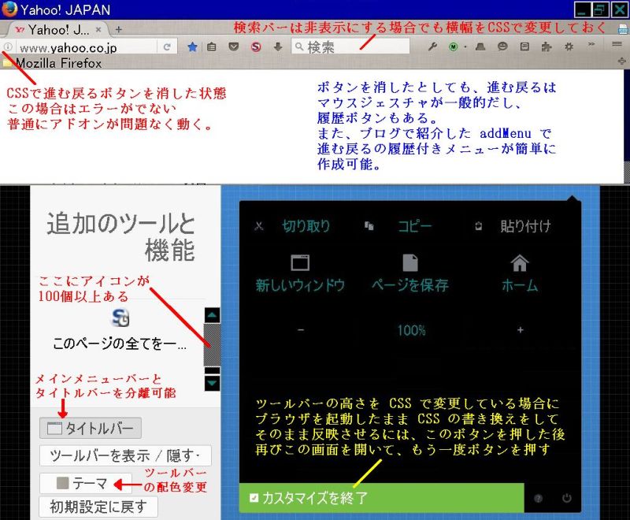
Task: Click the tools list scrollbar thumb
Action: tap(212, 345)
